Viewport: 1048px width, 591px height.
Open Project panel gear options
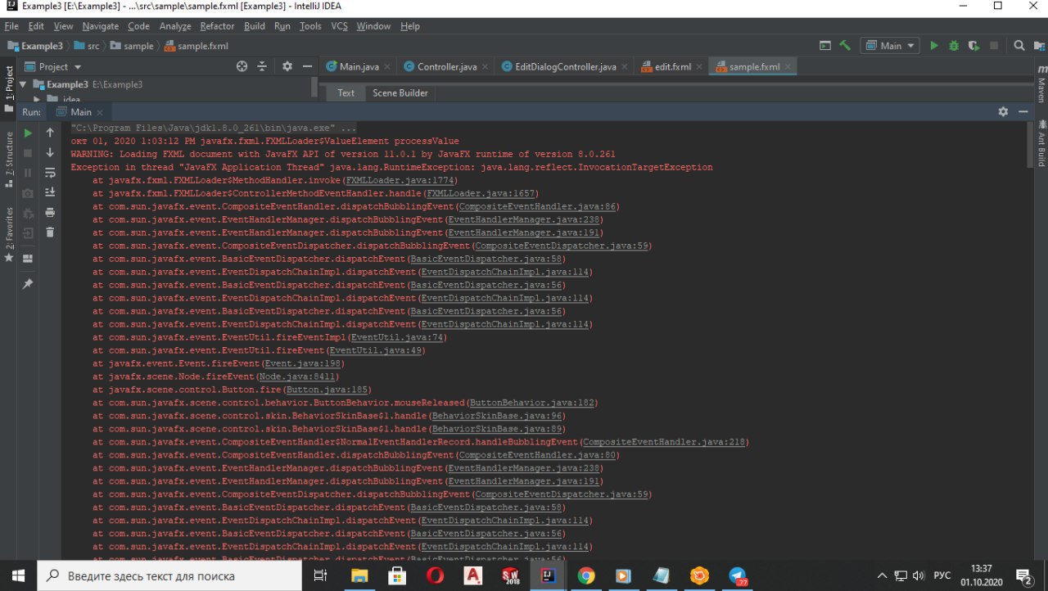[287, 66]
